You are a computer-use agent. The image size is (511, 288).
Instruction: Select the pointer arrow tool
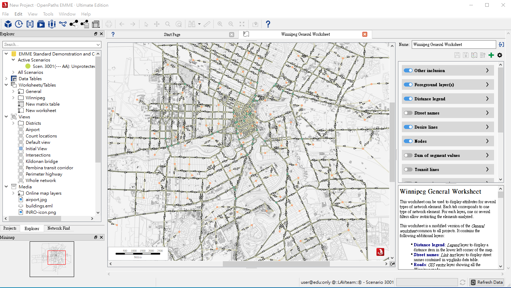click(x=146, y=24)
